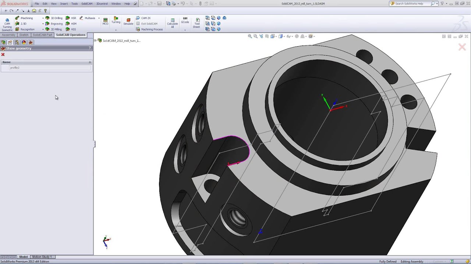Select the 2.5D milling tool
This screenshot has width=471, height=264.
tap(21, 23)
